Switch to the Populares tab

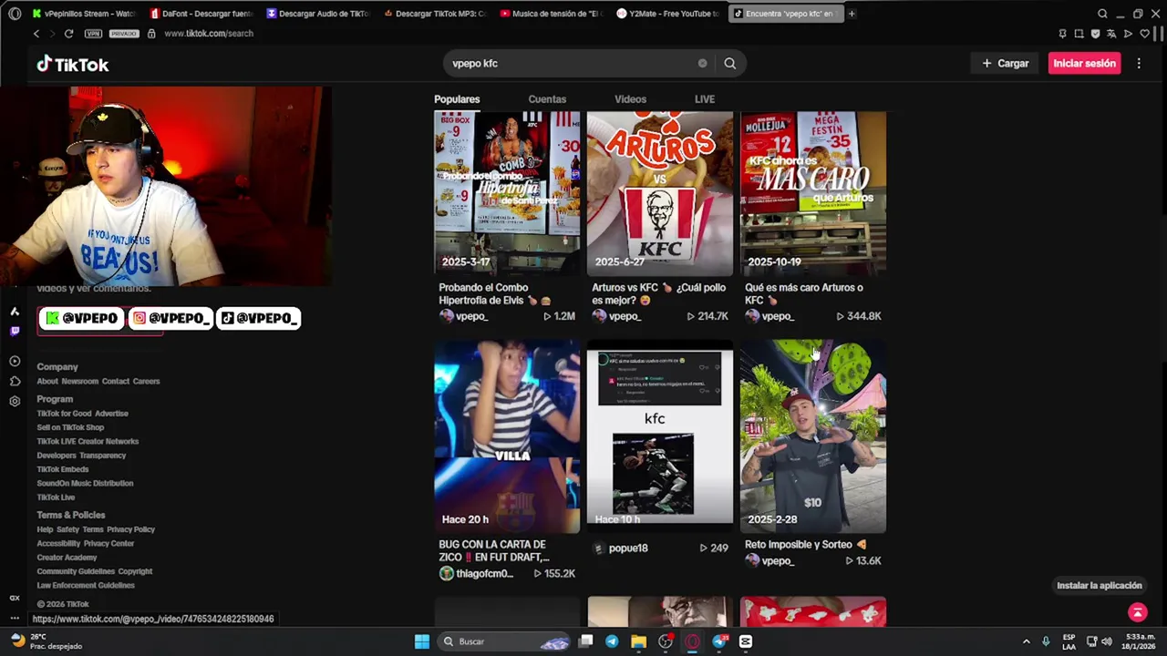click(x=457, y=99)
